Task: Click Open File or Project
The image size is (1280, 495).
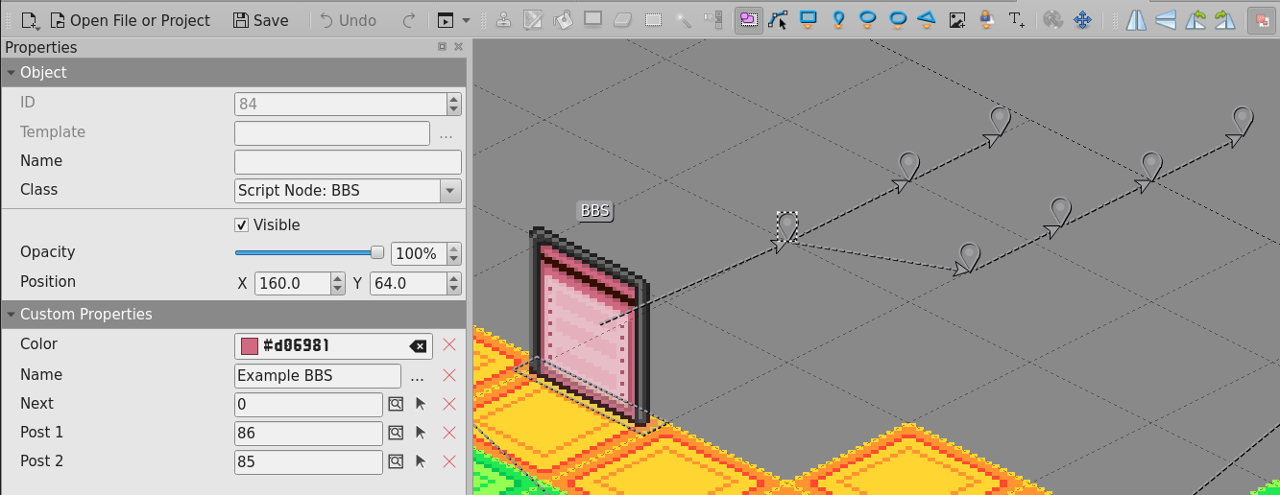Action: click(x=129, y=20)
